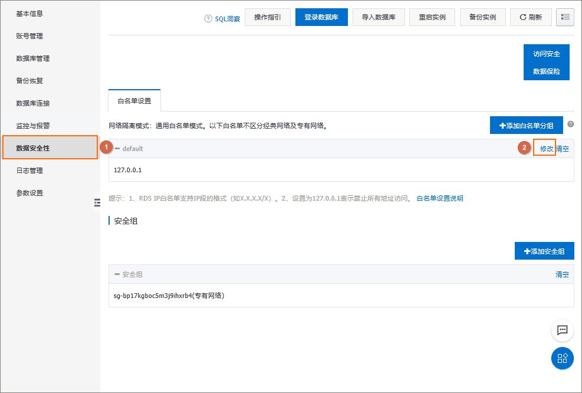Click 清空 for default whitelist
582x393 pixels.
[x=563, y=149]
